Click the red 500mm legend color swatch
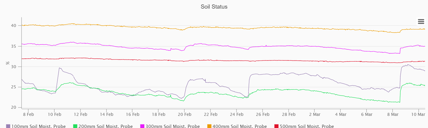The height and width of the screenshot is (128, 428). click(277, 126)
